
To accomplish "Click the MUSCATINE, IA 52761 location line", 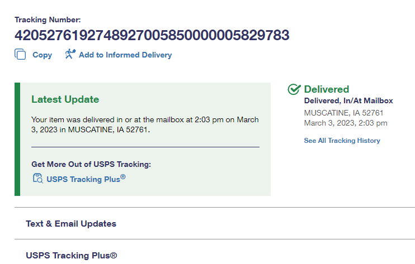I will coord(343,113).
